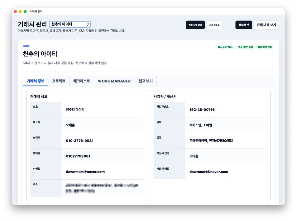This screenshot has width=297, height=221.
Task: Maximize the window with the green button
Action: (x=25, y=12)
